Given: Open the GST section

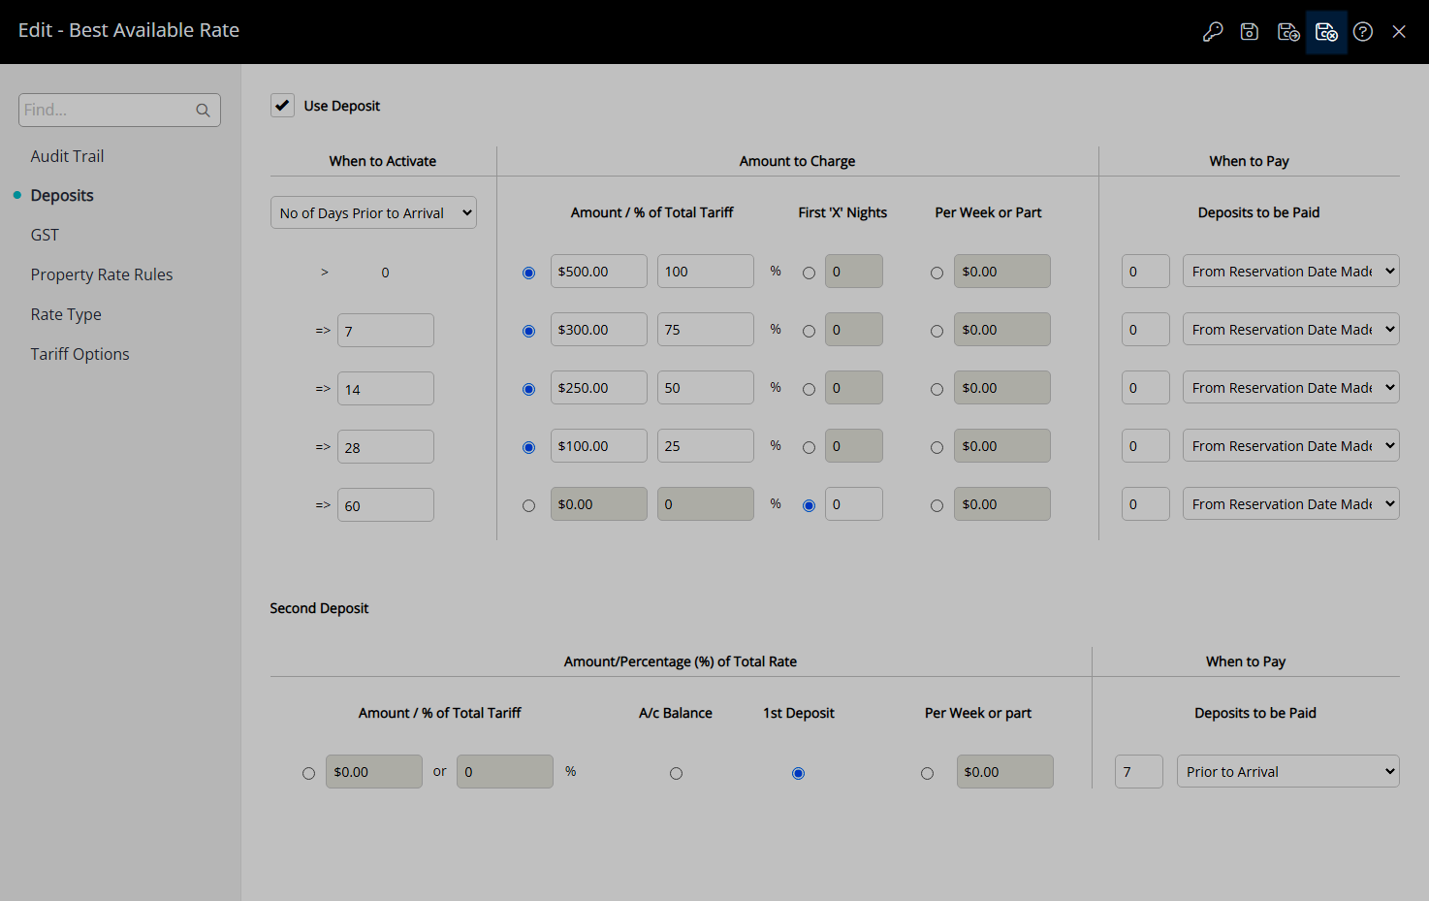Looking at the screenshot, I should [45, 236].
